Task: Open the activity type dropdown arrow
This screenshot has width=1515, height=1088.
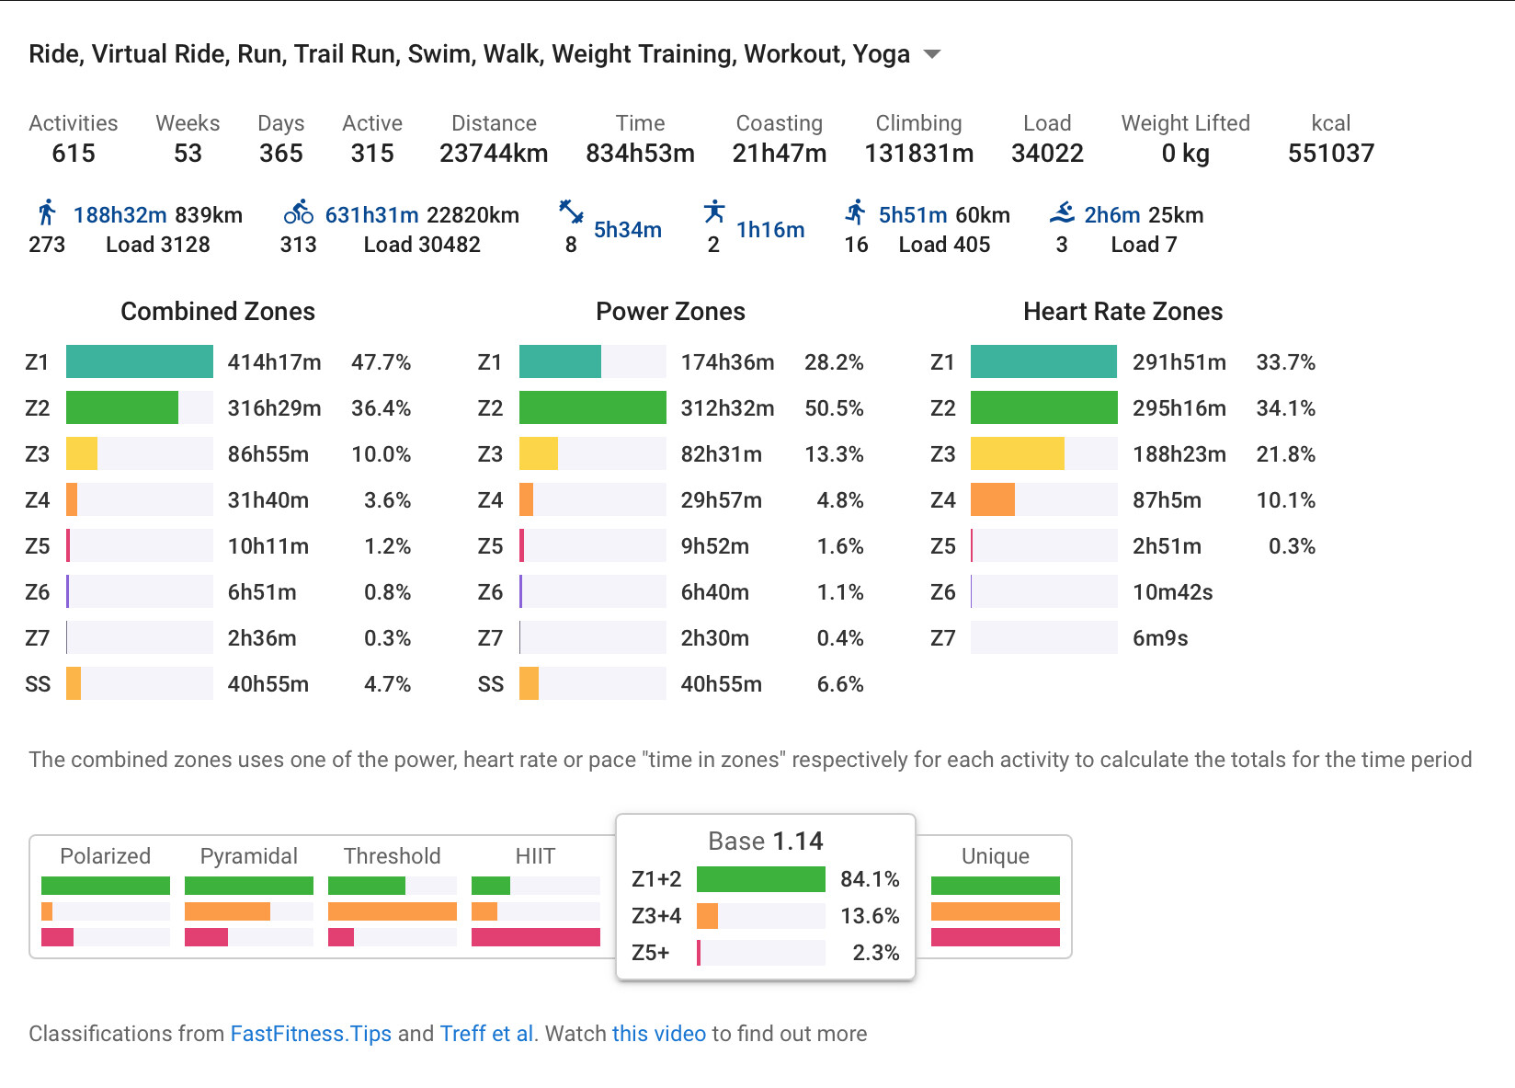Action: point(932,54)
